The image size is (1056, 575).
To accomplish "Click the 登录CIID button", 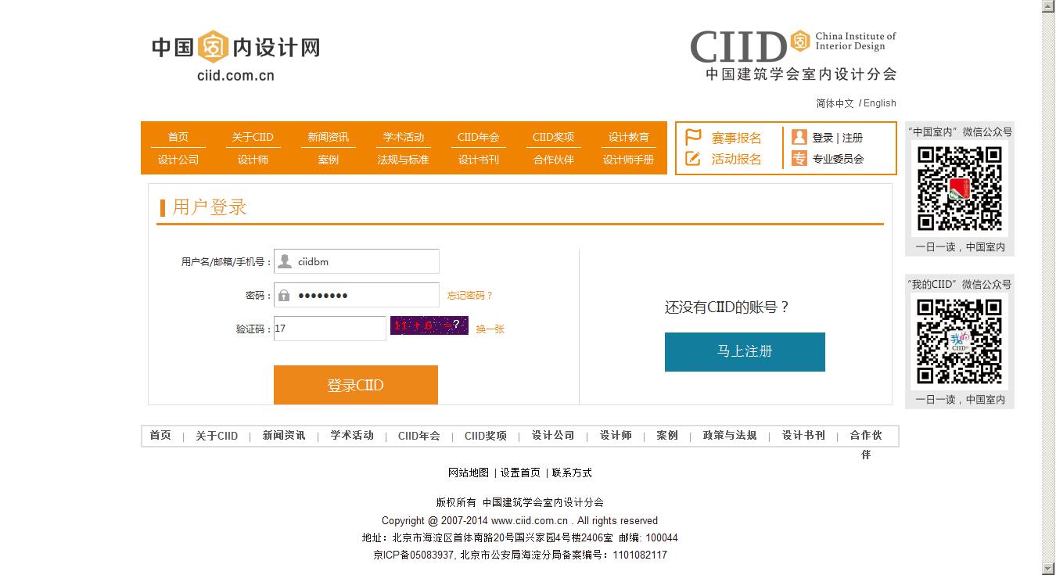I will tap(356, 385).
